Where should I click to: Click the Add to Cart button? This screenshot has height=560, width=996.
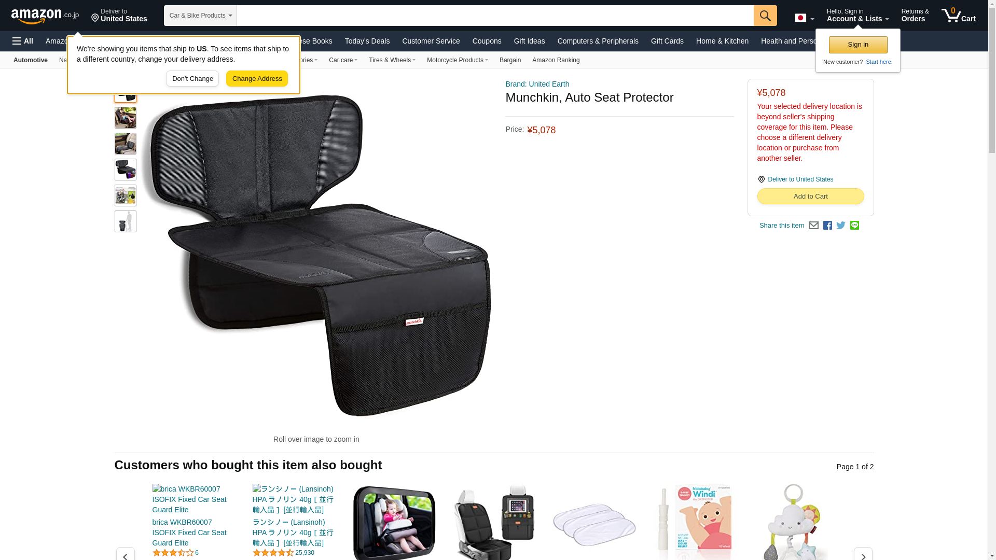click(810, 197)
